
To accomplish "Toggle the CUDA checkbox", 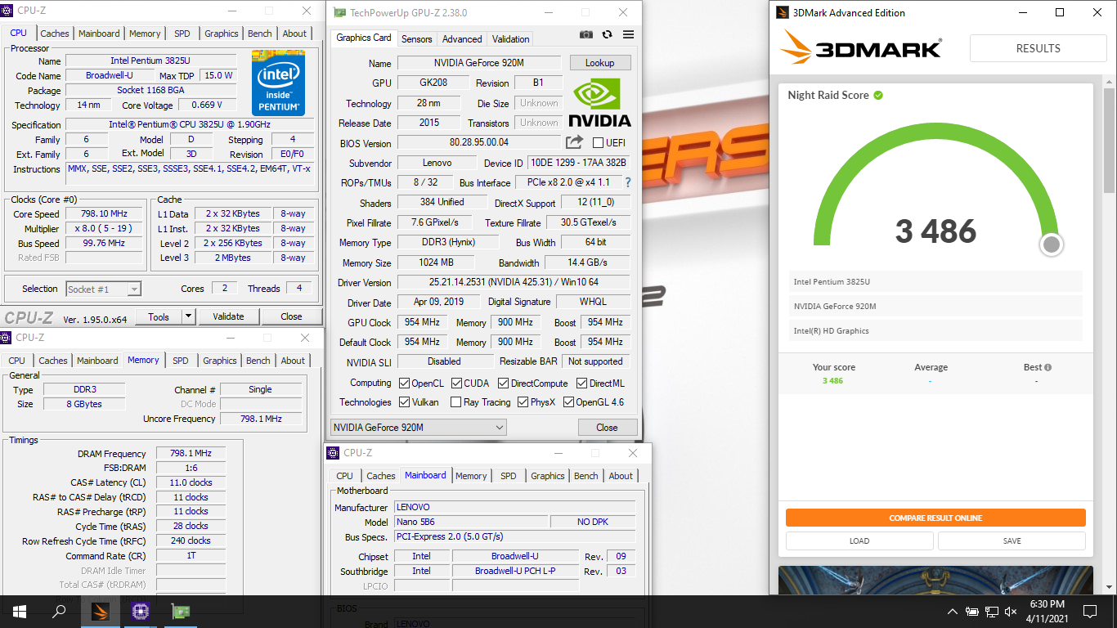I will [456, 383].
